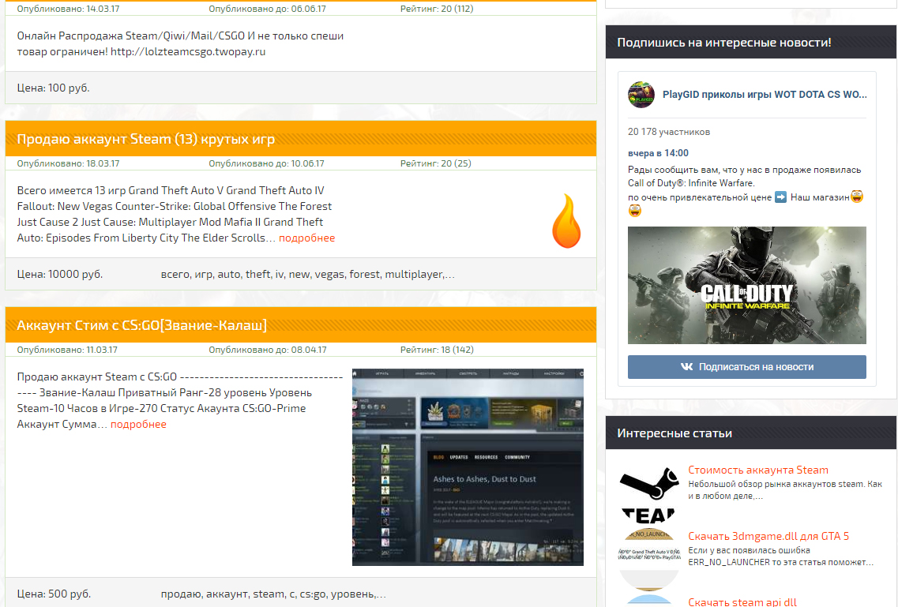Image resolution: width=898 pixels, height=607 pixels.
Task: Click 'Рейтинг: 20 (25)' text
Action: (436, 163)
